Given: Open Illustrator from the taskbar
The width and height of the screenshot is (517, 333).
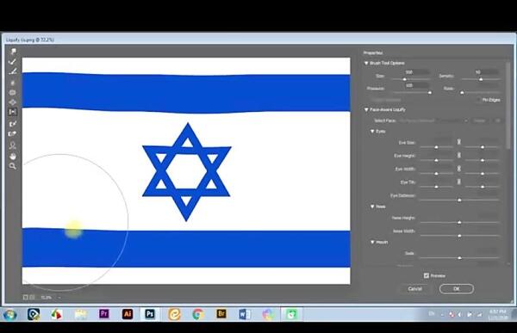Looking at the screenshot, I should click(128, 314).
